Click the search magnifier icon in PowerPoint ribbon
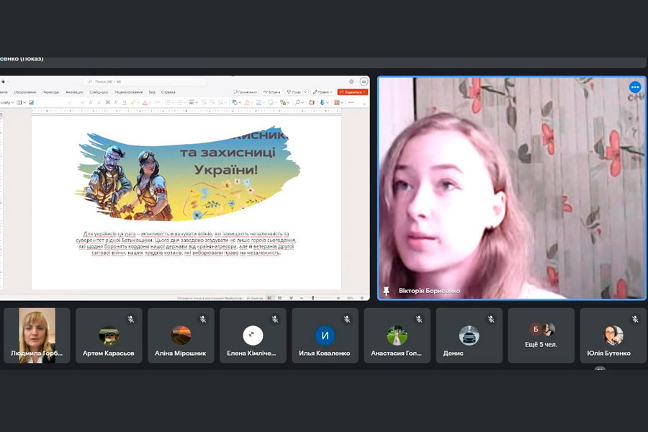 [89, 82]
